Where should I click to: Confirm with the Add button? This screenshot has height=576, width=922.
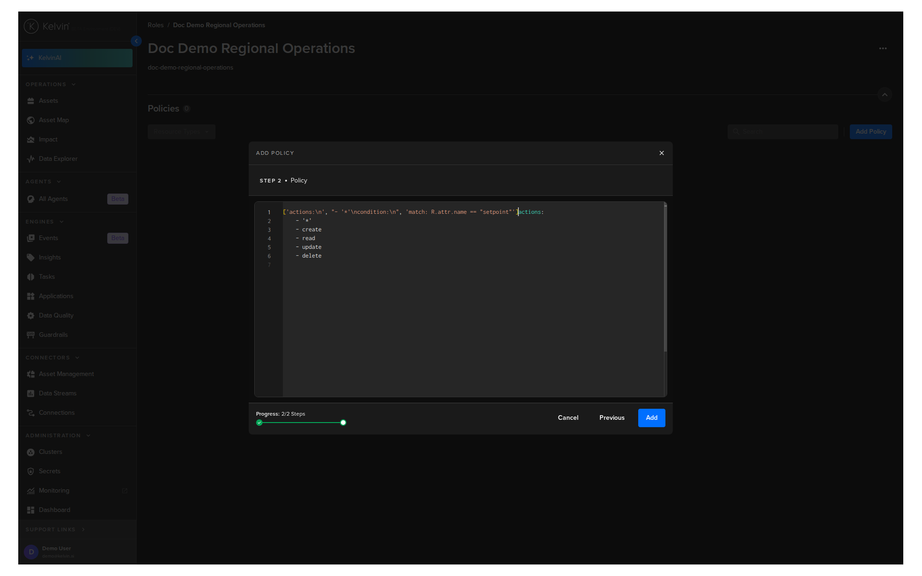point(652,418)
